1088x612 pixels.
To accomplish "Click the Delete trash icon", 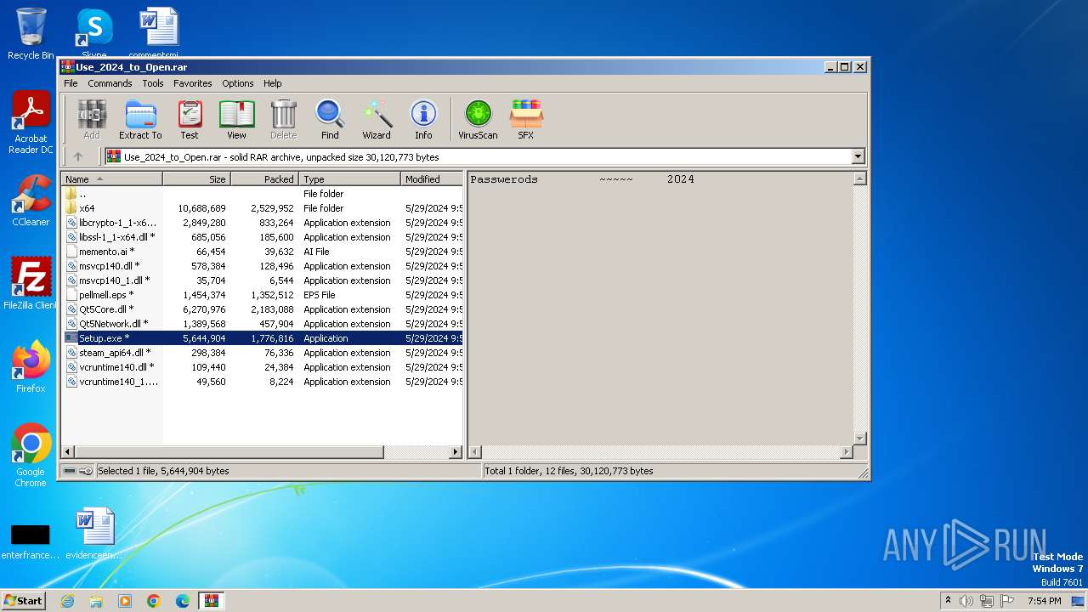I will (x=284, y=120).
